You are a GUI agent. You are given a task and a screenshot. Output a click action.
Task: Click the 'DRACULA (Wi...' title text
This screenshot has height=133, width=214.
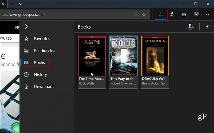tap(155, 79)
